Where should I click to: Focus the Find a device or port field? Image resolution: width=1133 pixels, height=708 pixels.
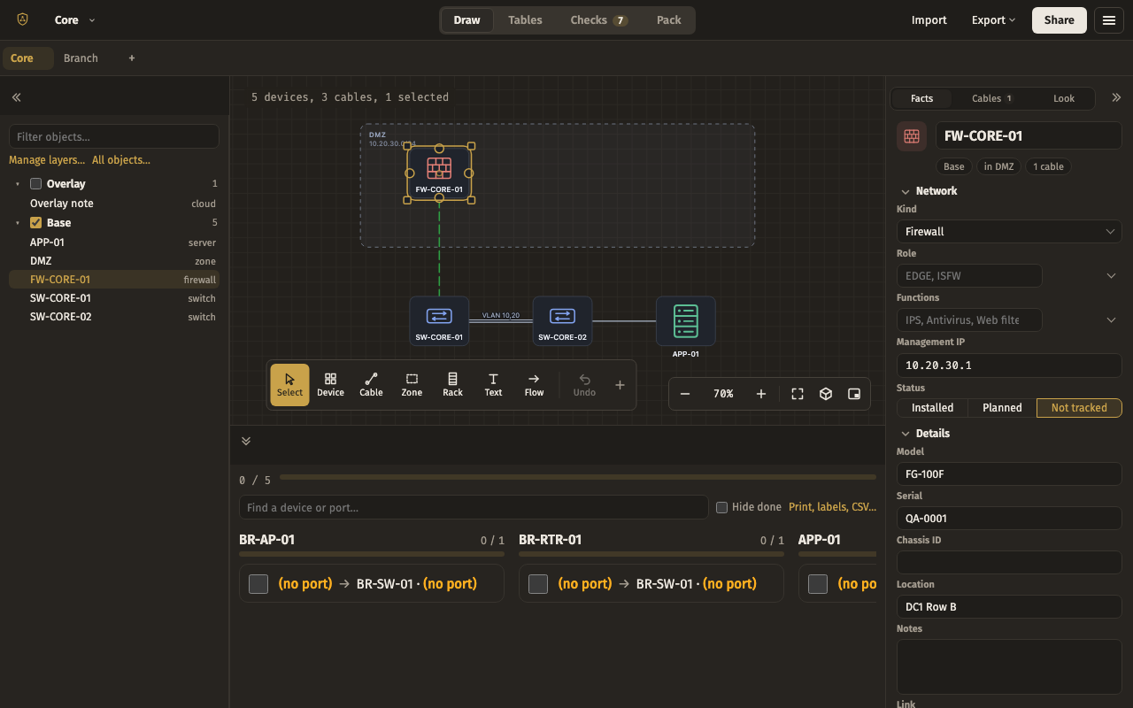coord(474,507)
